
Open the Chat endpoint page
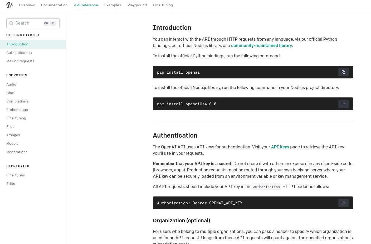pyautogui.click(x=11, y=93)
